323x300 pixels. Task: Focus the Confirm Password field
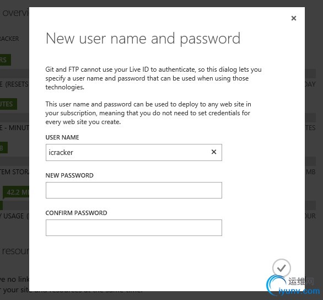pyautogui.click(x=134, y=228)
